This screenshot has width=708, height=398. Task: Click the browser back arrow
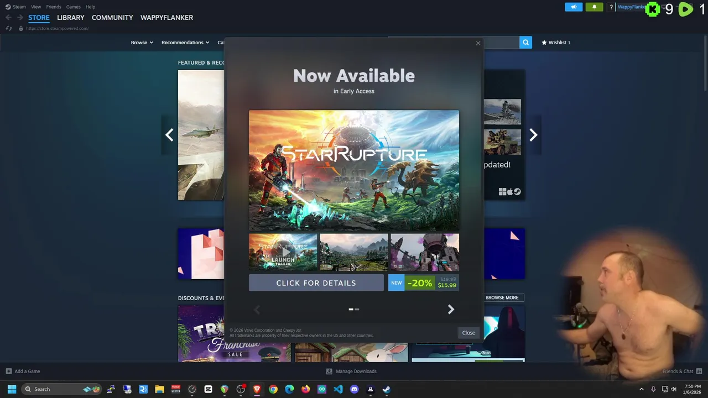tap(8, 18)
